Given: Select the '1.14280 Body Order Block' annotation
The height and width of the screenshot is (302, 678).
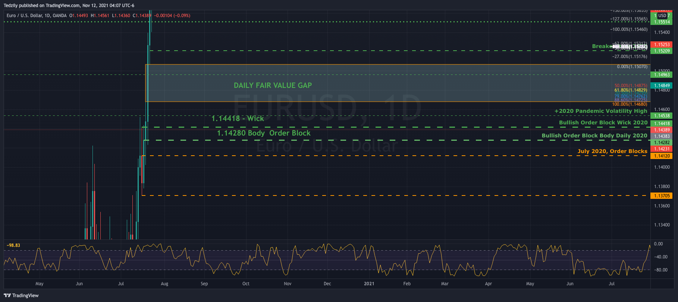Looking at the screenshot, I should [264, 133].
